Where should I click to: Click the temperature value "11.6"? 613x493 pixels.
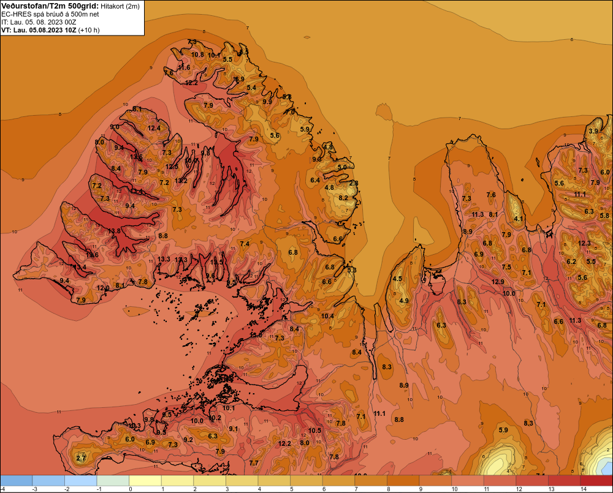184,67
